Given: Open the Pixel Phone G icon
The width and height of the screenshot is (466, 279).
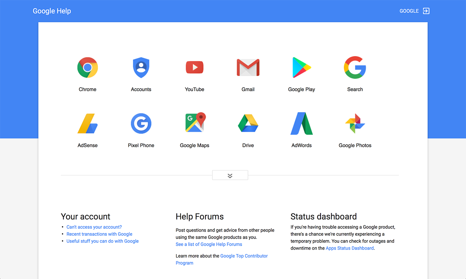Looking at the screenshot, I should pos(141,124).
